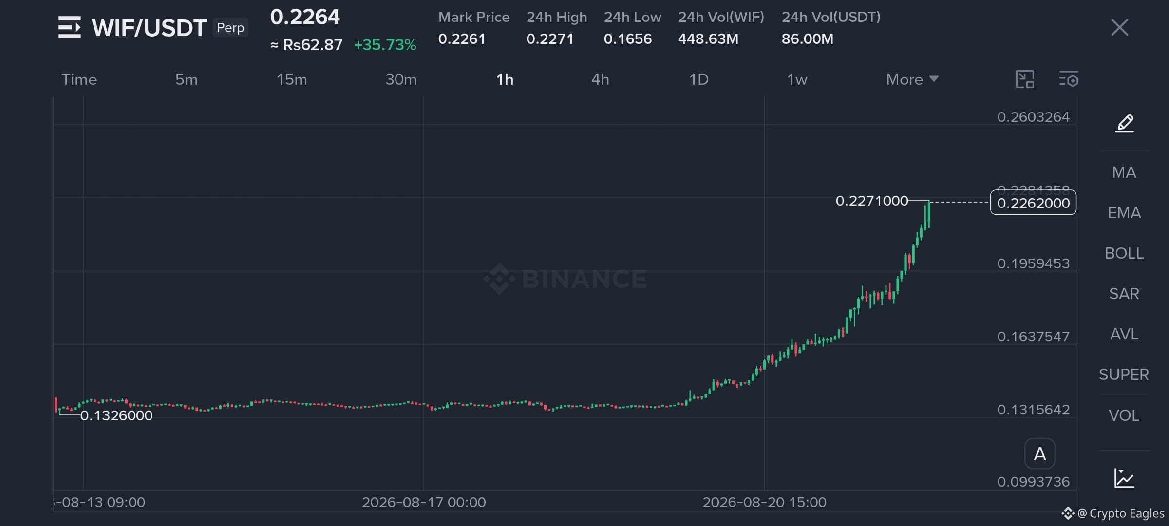Click the current price tag 0.2262000
The image size is (1169, 526).
point(1034,203)
